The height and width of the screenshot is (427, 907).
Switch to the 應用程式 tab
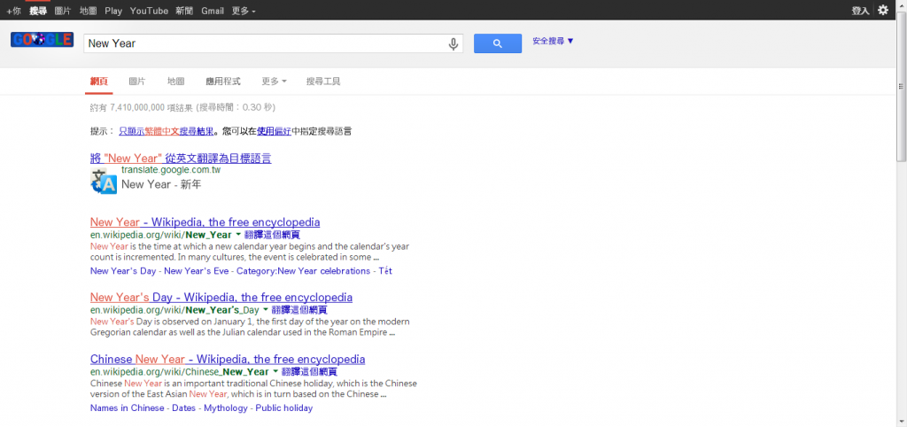pos(223,82)
